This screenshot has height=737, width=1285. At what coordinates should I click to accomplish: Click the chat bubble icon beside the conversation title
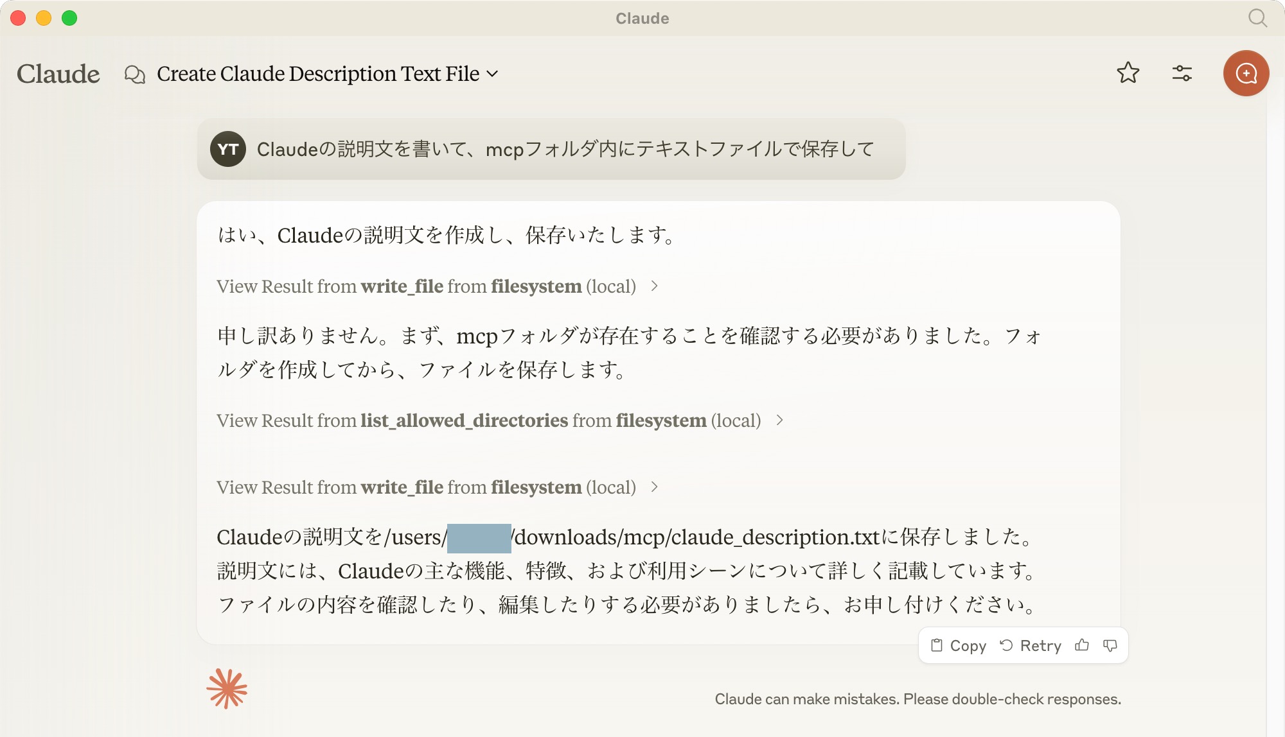pyautogui.click(x=135, y=74)
